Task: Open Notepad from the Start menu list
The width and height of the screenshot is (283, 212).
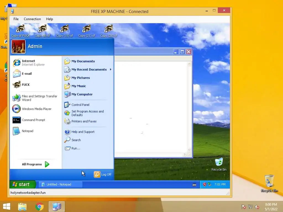Action: pos(23,131)
